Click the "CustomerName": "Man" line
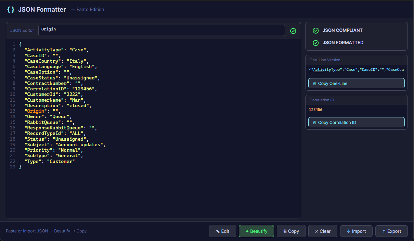Image resolution: width=414 pixels, height=241 pixels. pyautogui.click(x=55, y=100)
